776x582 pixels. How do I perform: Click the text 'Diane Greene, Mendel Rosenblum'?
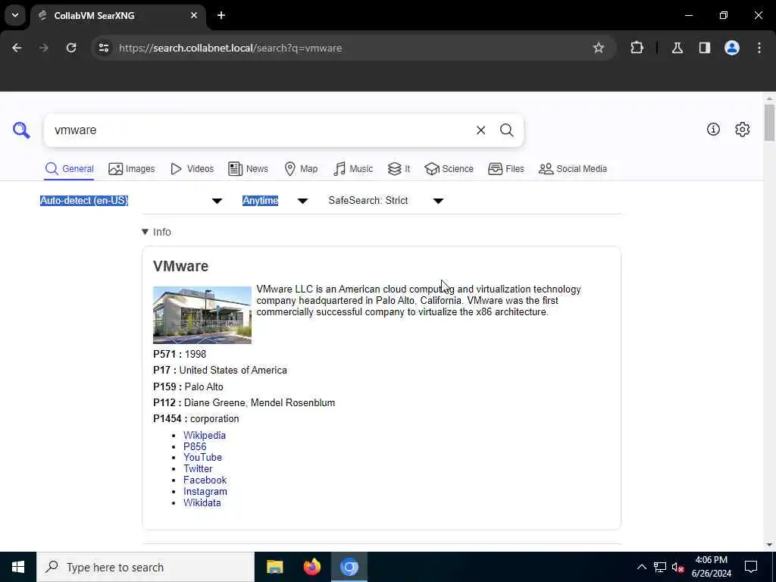(259, 403)
